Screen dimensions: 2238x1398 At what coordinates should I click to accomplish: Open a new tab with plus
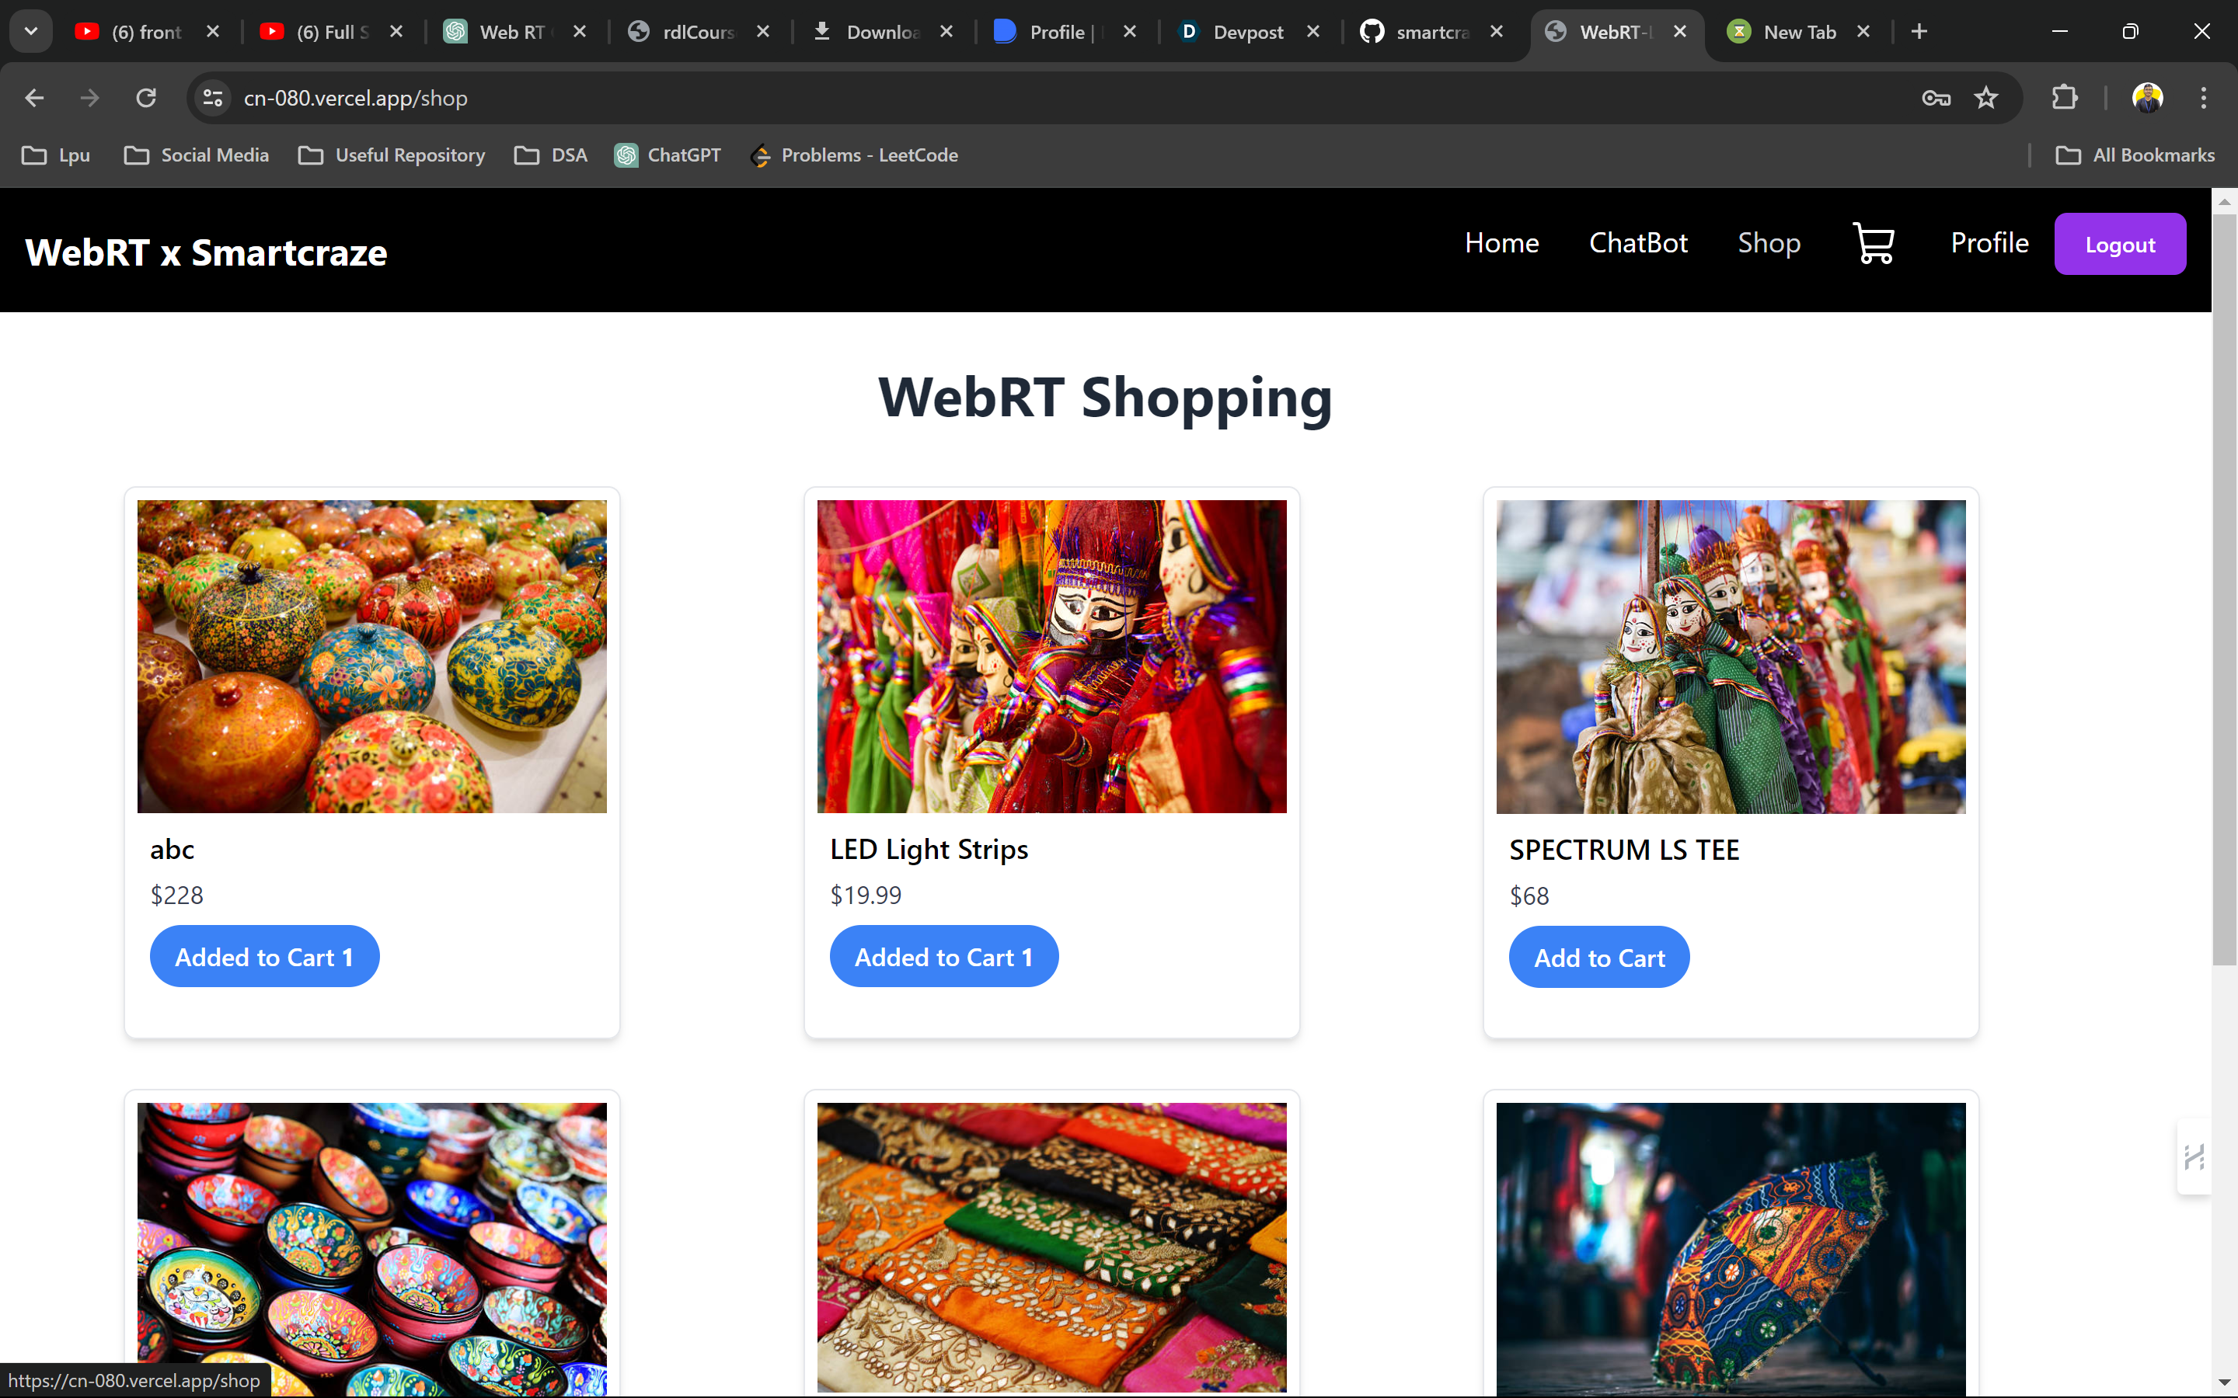click(1919, 31)
